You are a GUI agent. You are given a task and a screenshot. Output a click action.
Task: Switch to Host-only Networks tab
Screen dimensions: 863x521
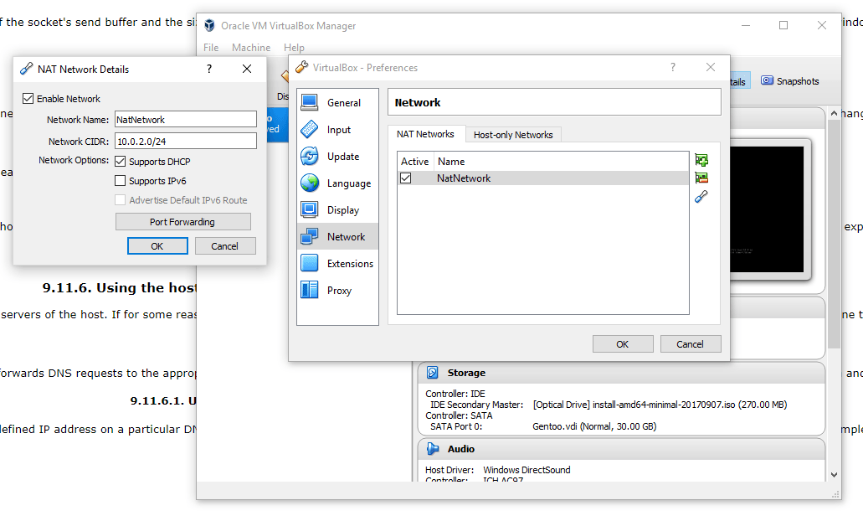512,135
